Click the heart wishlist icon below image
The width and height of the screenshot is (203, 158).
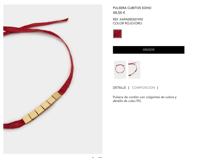[100, 157]
